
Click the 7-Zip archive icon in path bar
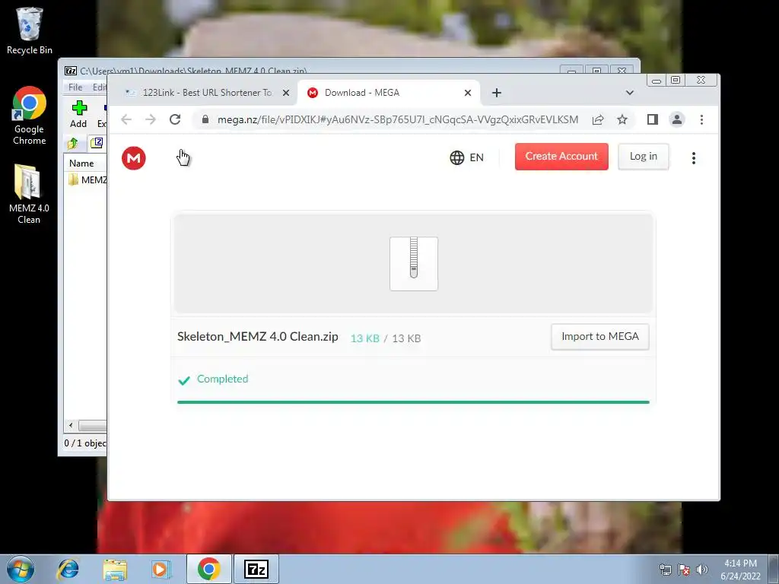[x=97, y=144]
